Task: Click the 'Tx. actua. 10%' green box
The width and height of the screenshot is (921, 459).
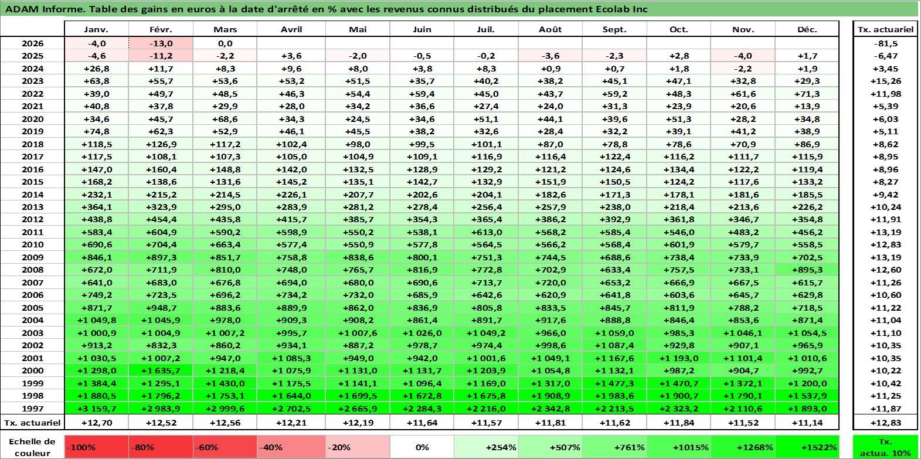Action: 885,447
